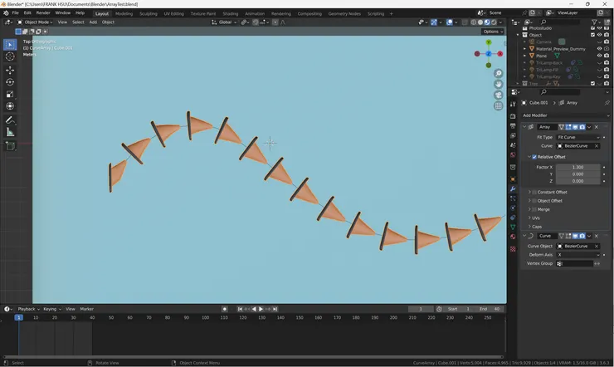614x367 pixels.
Task: Activate the Cursor tool
Action: coord(10,56)
